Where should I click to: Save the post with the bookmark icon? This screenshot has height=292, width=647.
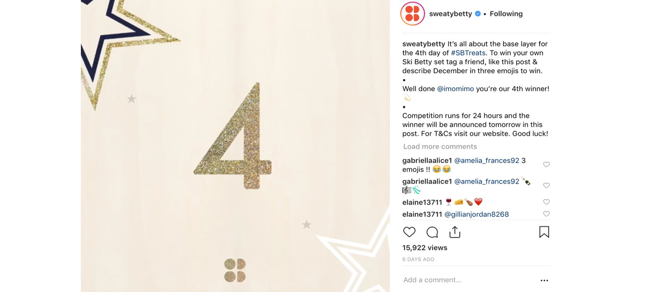[544, 232]
